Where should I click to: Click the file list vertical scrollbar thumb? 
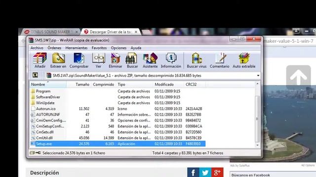coord(257,119)
